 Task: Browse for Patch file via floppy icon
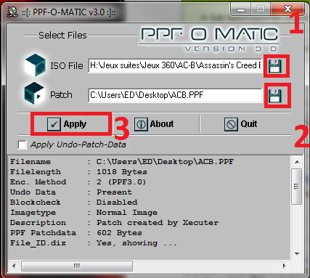275,96
